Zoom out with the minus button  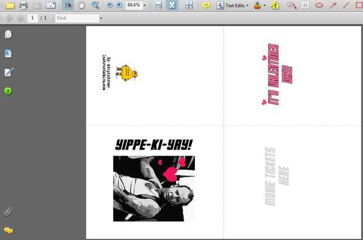[x=109, y=5]
